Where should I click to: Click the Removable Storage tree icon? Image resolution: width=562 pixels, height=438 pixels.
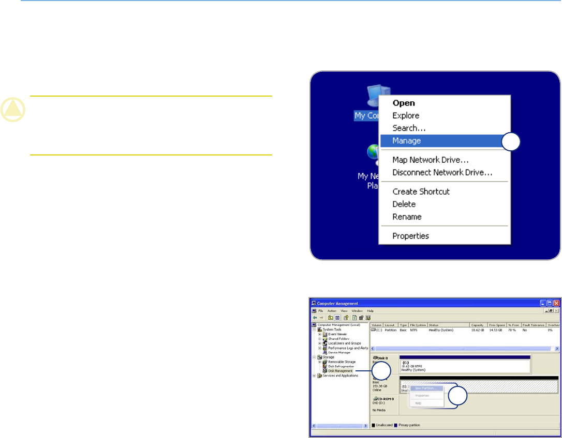click(x=324, y=362)
